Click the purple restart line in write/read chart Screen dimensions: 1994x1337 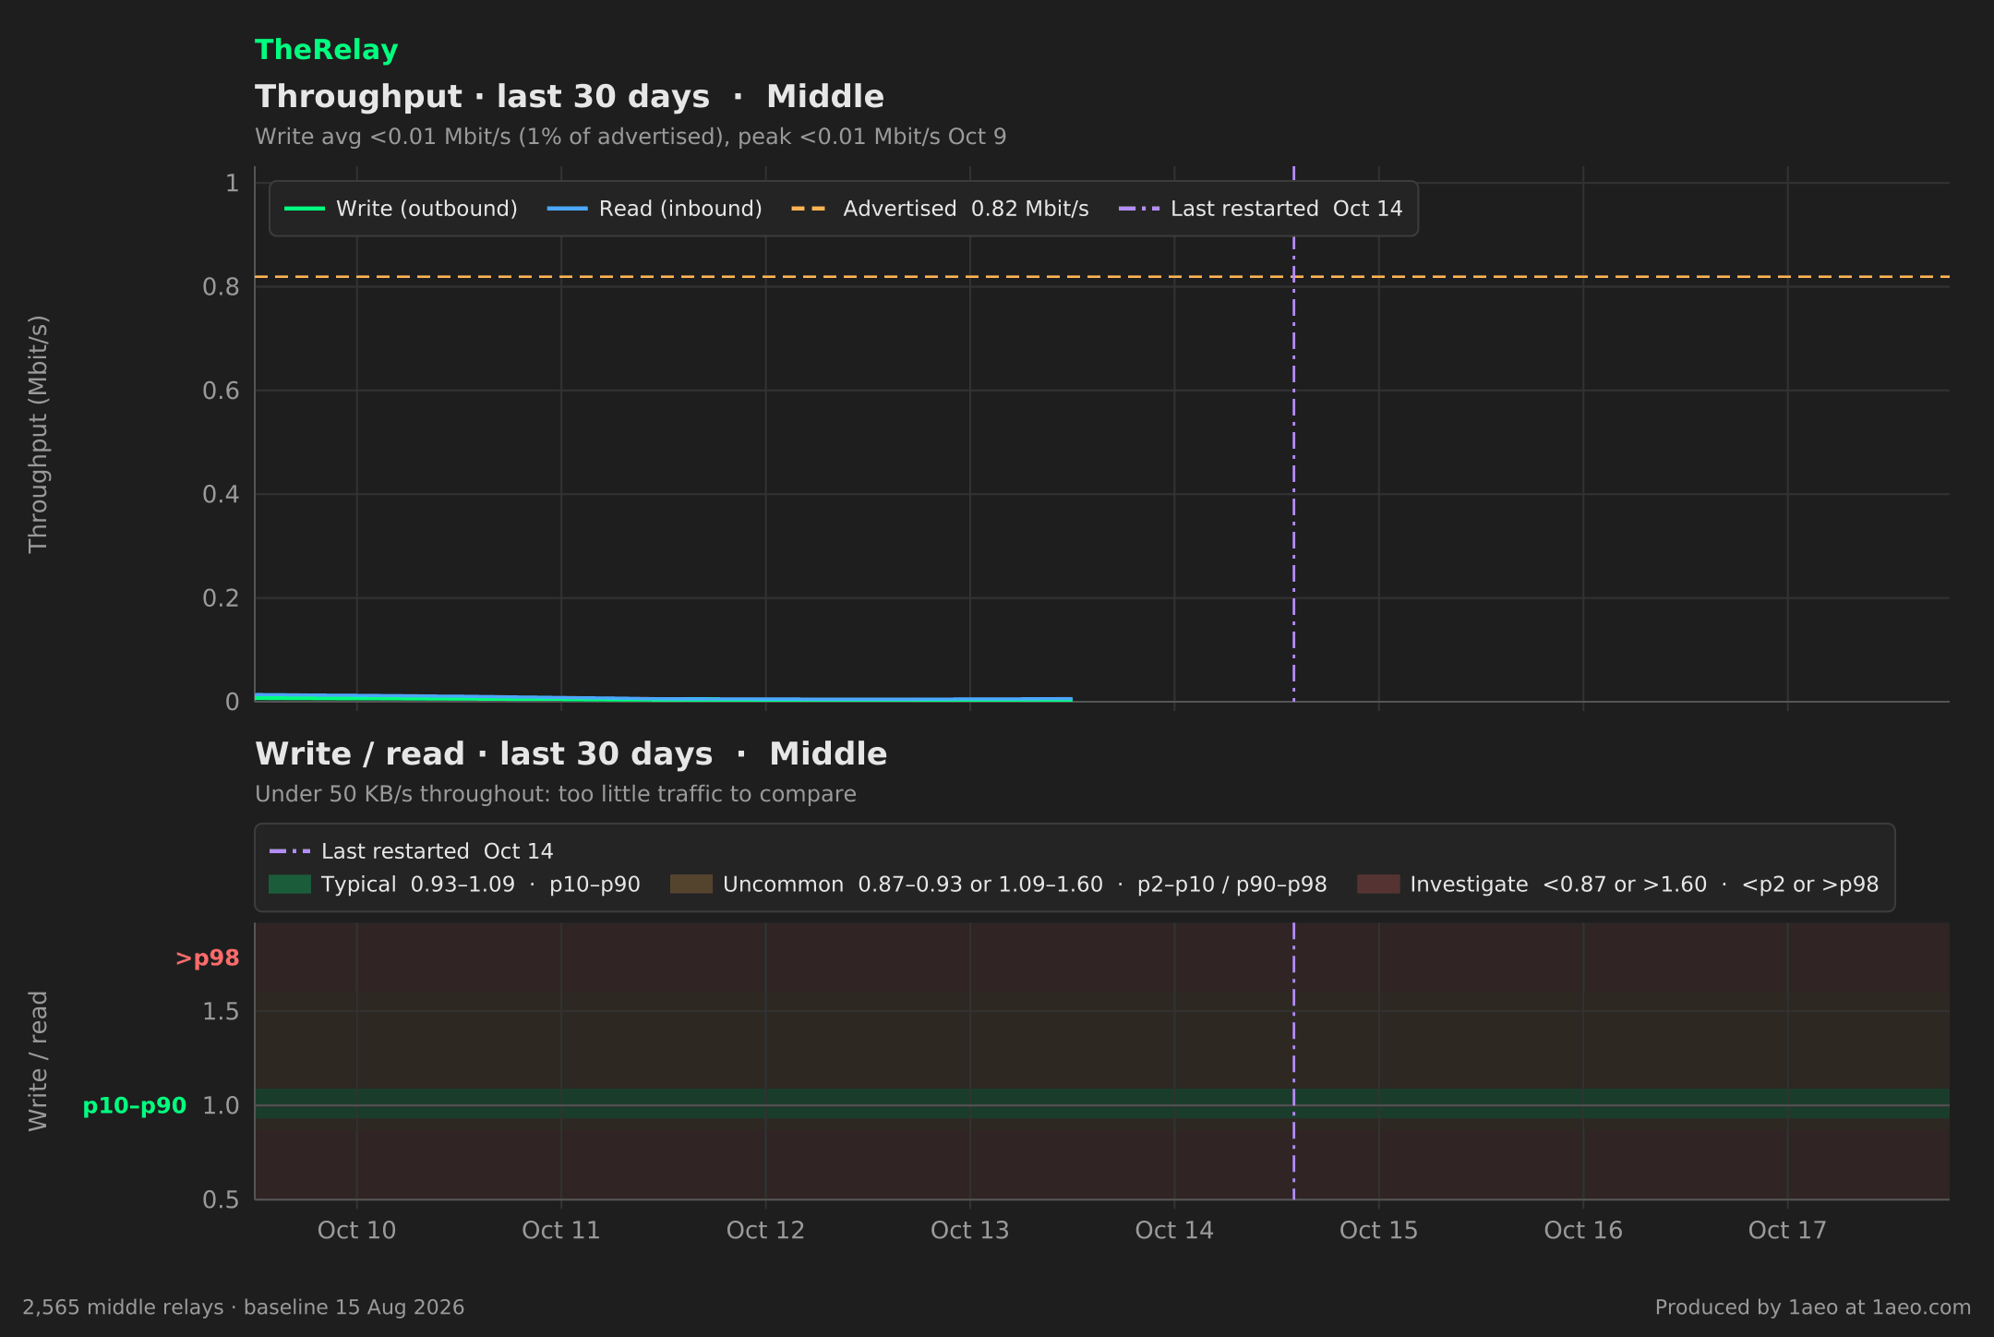pos(1293,1061)
